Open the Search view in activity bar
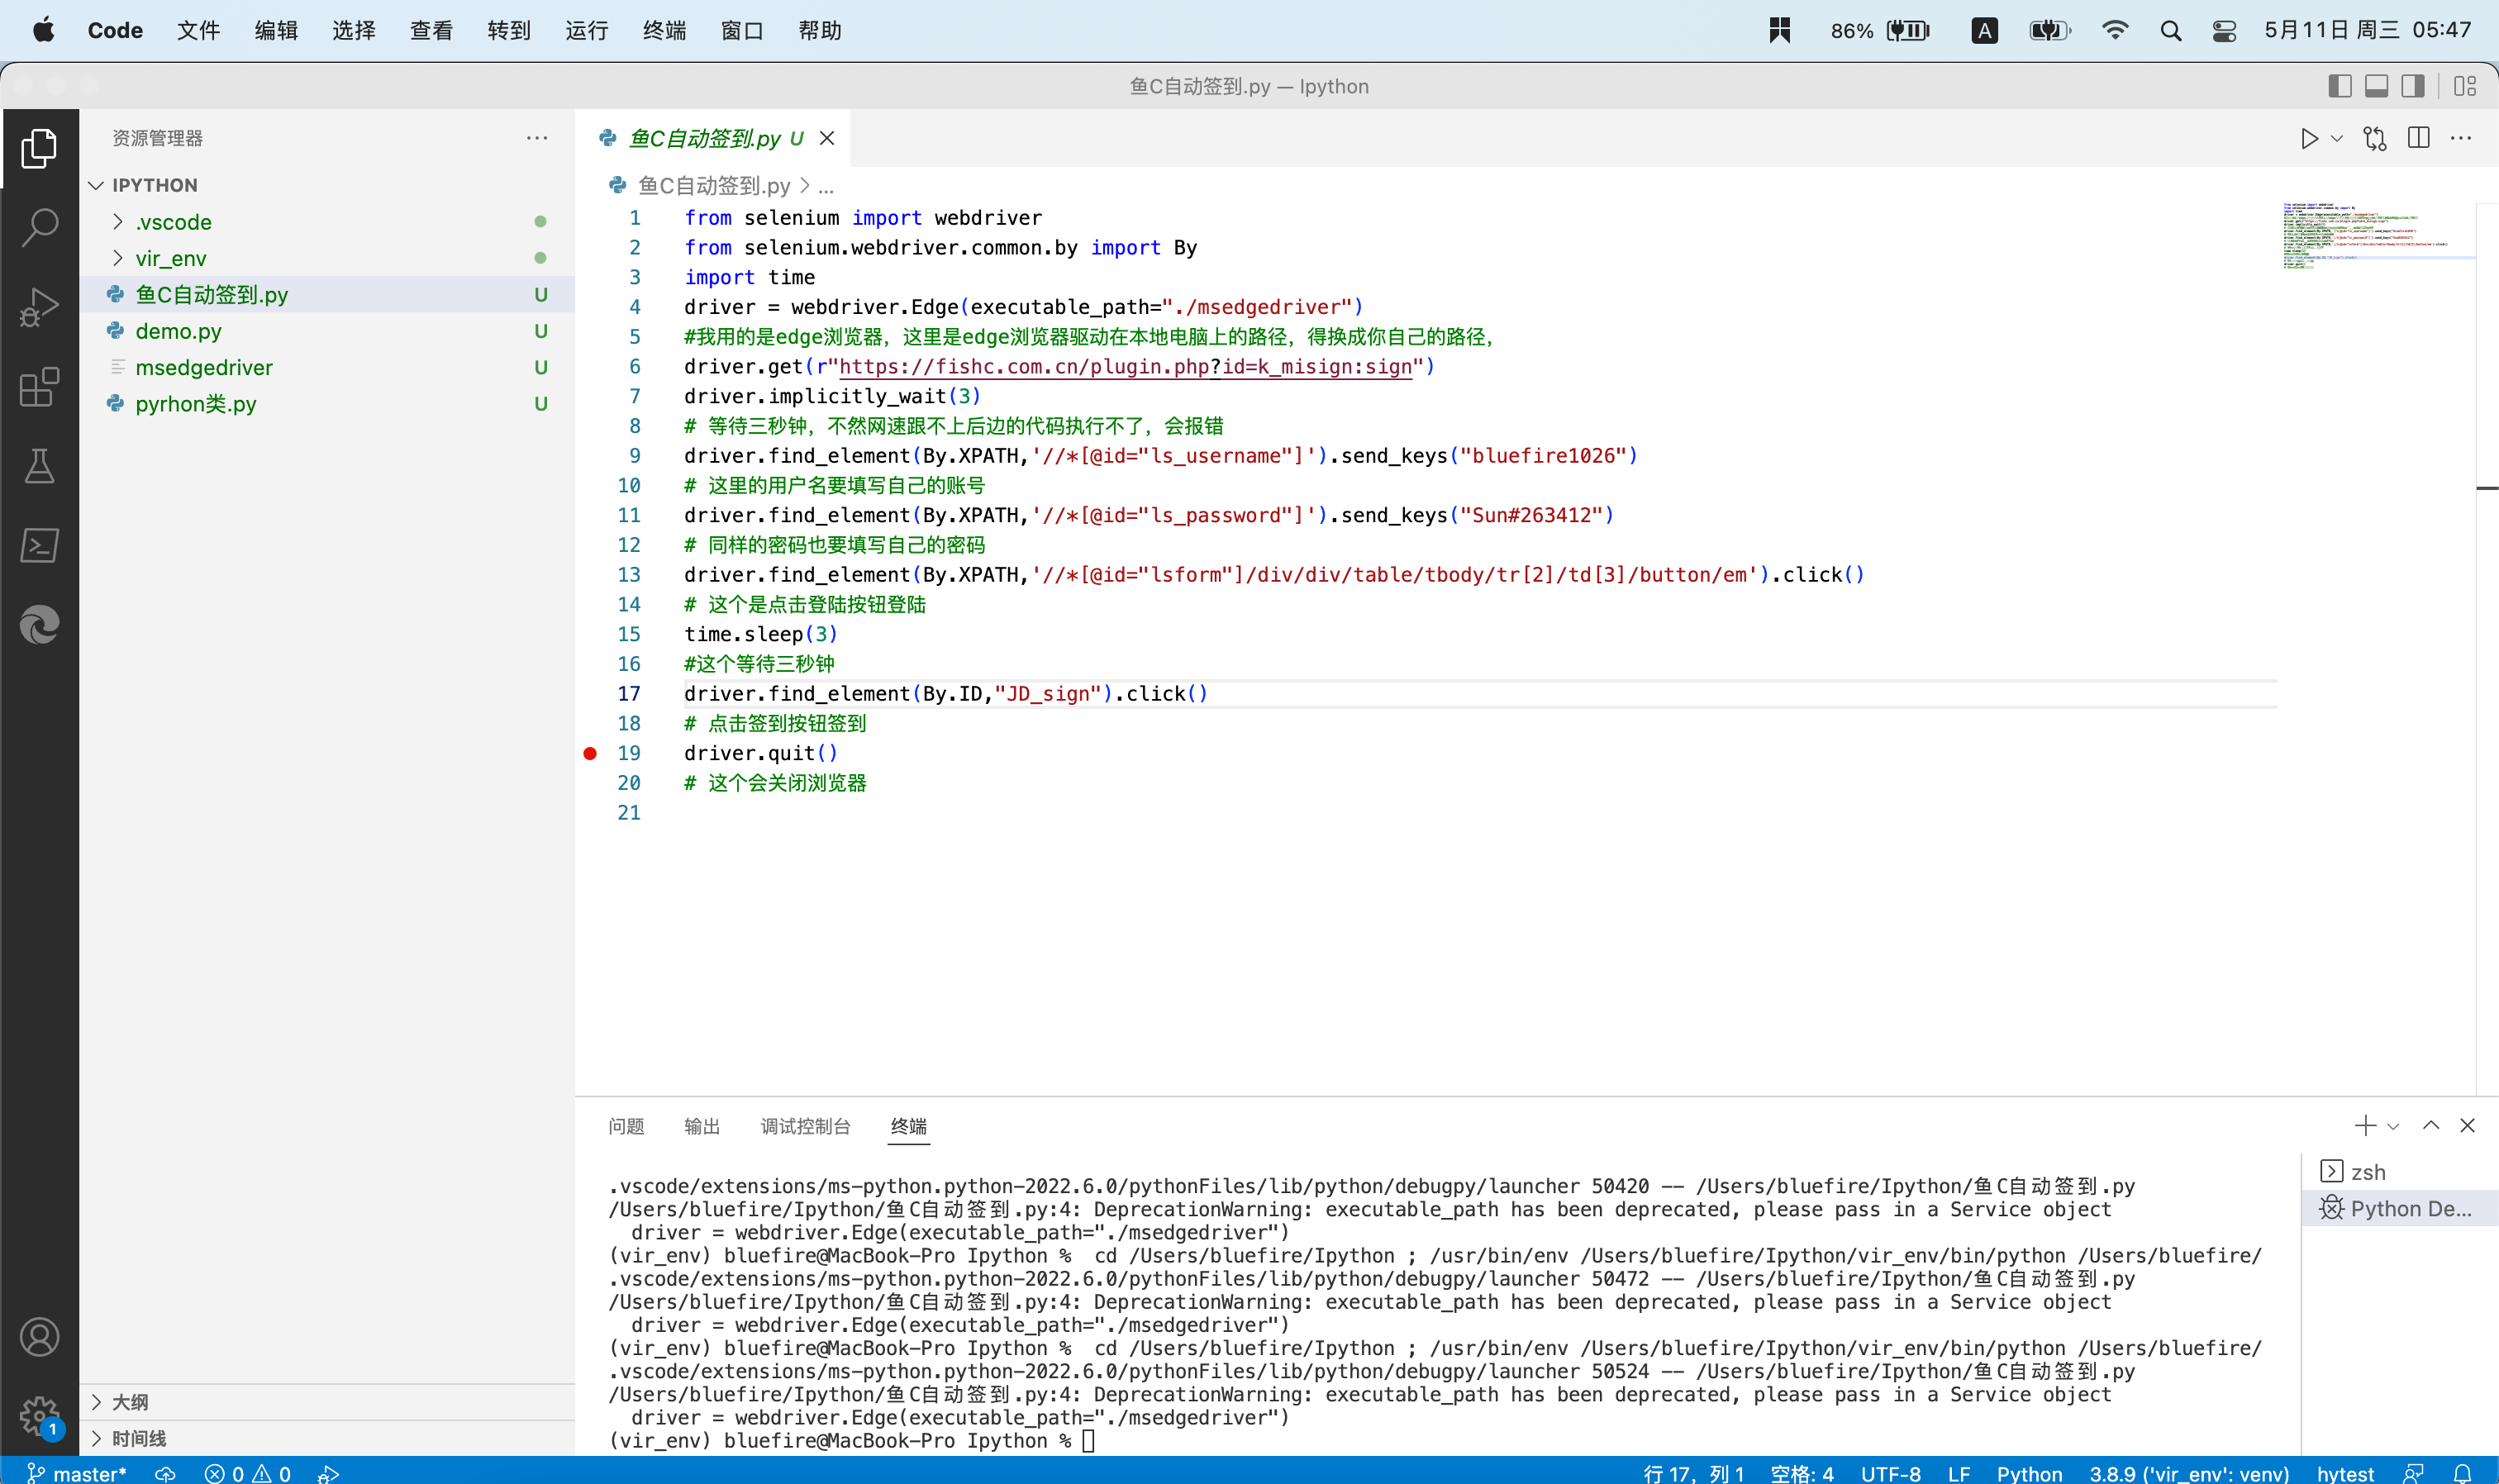Image resolution: width=2499 pixels, height=1484 pixels. click(39, 227)
